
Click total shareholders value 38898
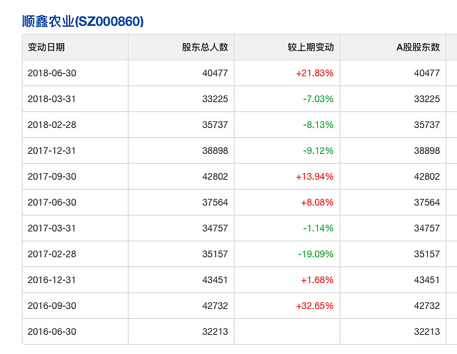(x=215, y=150)
